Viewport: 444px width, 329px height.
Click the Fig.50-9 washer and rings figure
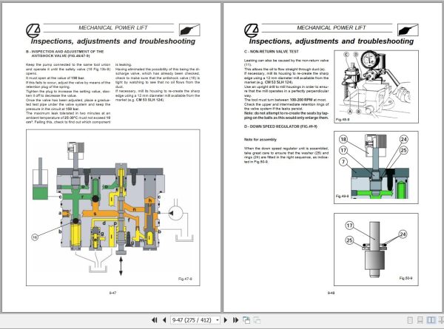click(x=376, y=249)
